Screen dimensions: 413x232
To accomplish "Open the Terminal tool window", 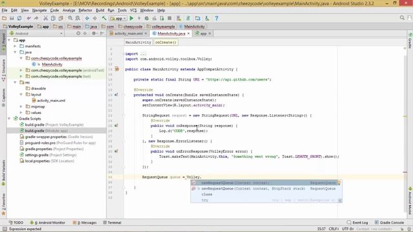I will (112, 222).
